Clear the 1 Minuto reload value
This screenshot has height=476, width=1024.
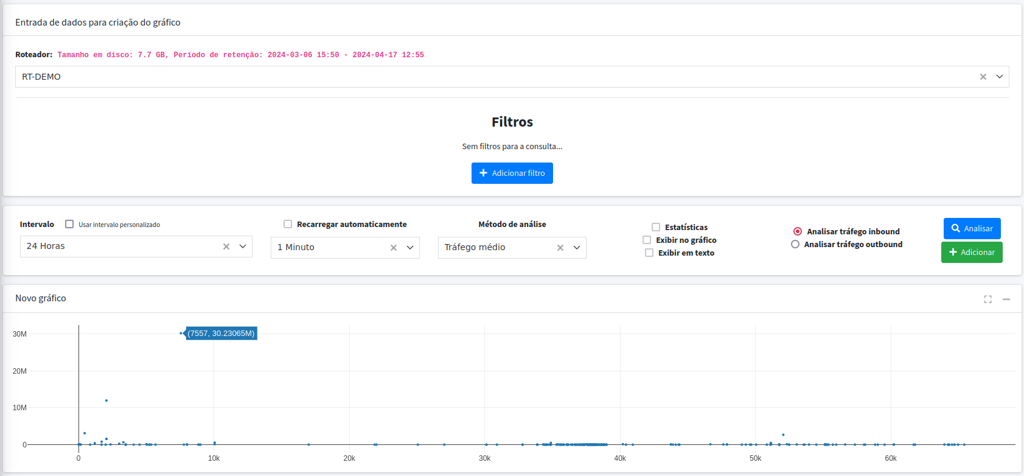394,248
